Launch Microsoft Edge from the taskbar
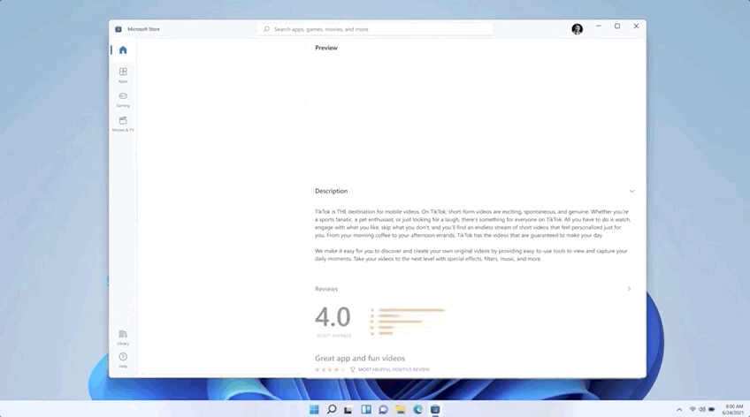The width and height of the screenshot is (750, 417). coord(417,409)
